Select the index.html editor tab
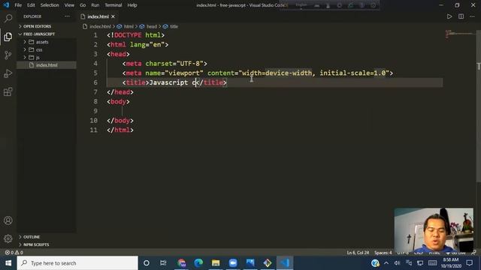481x270 pixels. click(x=98, y=16)
